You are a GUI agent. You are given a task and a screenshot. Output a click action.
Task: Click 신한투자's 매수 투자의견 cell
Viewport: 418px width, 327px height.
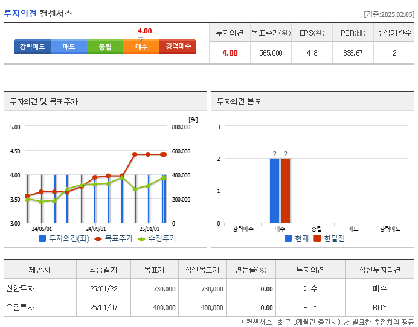point(310,288)
